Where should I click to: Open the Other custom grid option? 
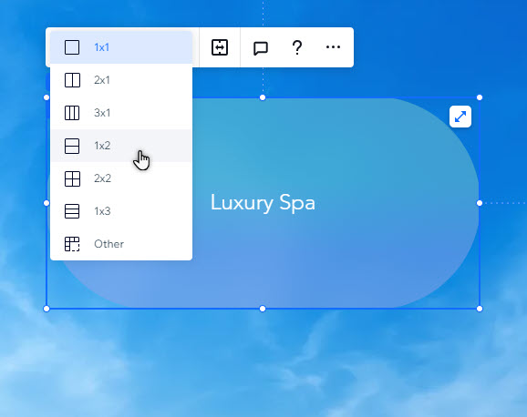click(121, 244)
